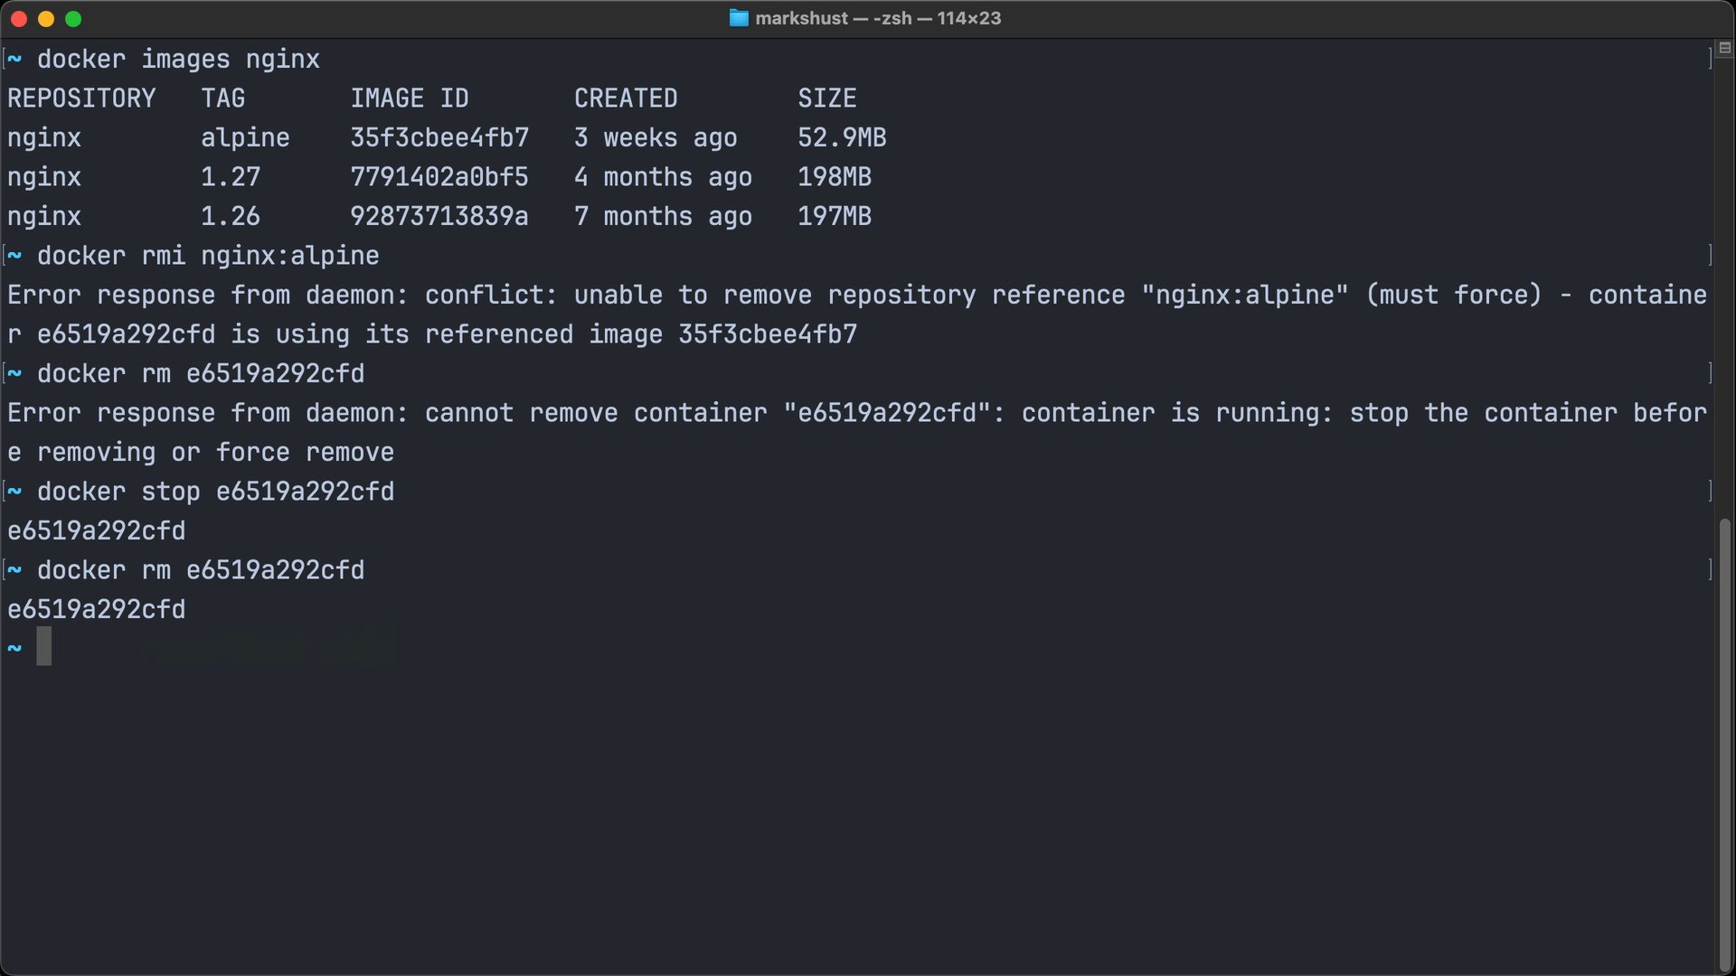Click the quoted "nginx:alpine" in error message

tap(1245, 296)
